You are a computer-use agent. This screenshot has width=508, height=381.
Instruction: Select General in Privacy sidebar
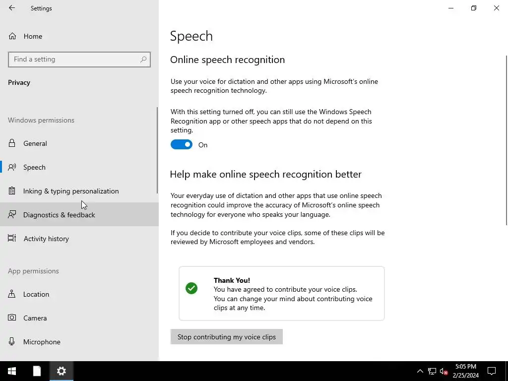pyautogui.click(x=79, y=143)
